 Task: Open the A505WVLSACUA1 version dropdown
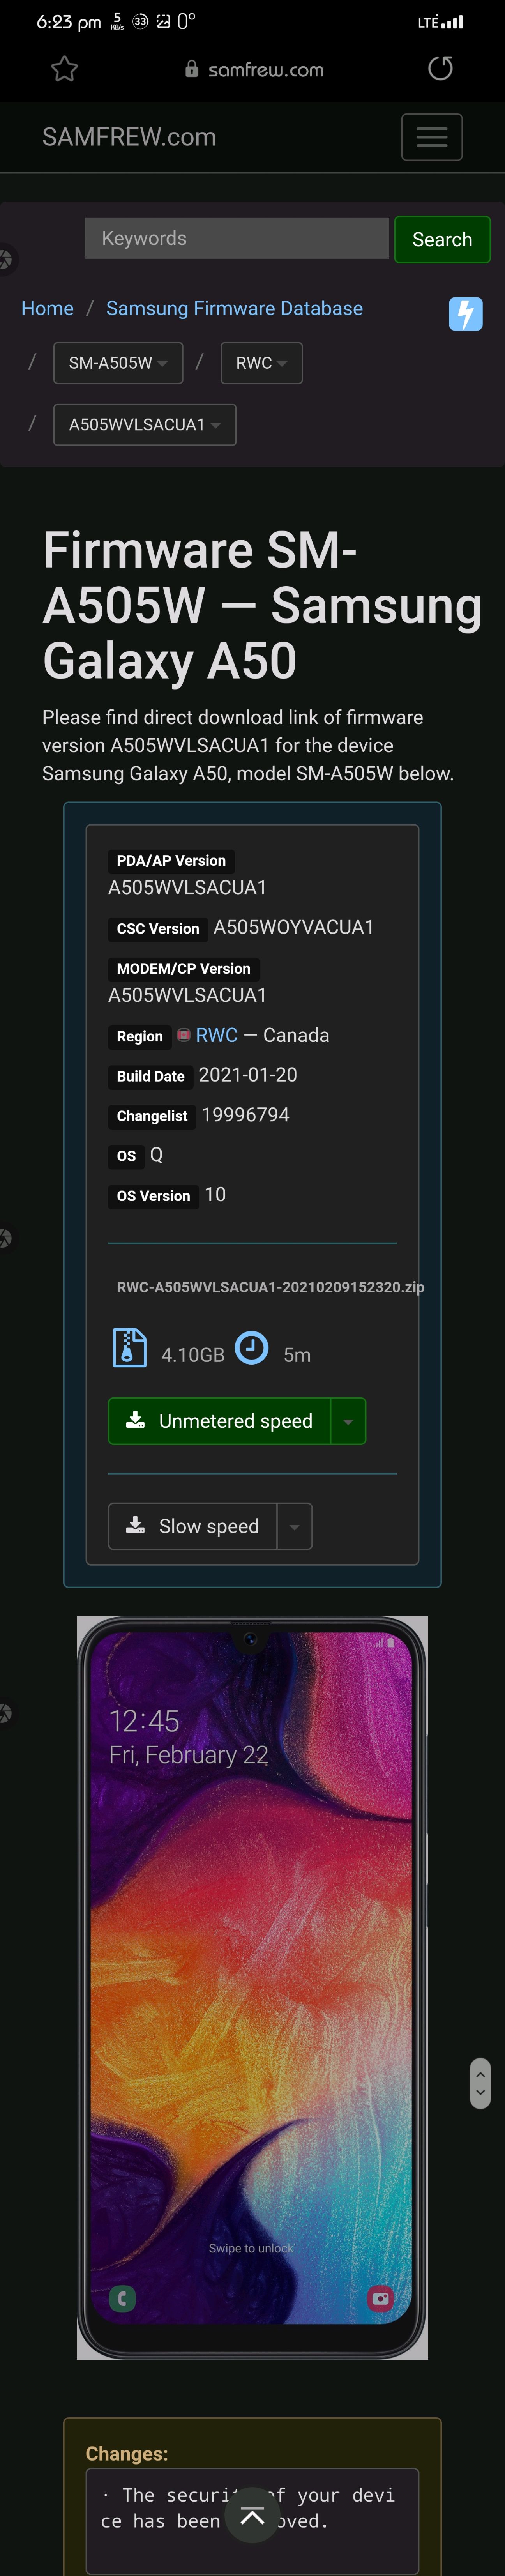(144, 425)
